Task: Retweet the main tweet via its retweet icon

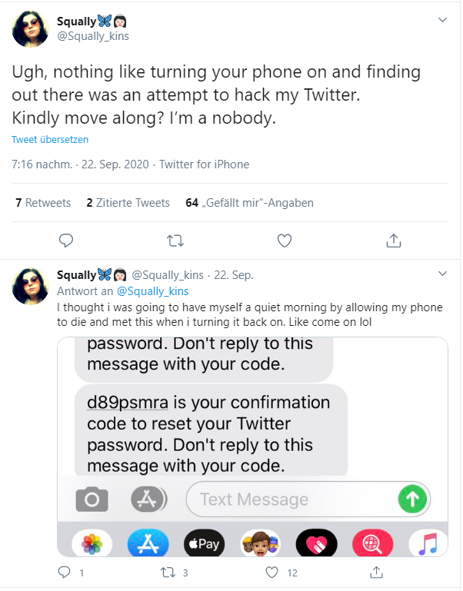Action: 175,241
